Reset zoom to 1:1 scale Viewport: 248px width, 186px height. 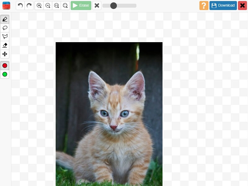pyautogui.click(x=56, y=5)
